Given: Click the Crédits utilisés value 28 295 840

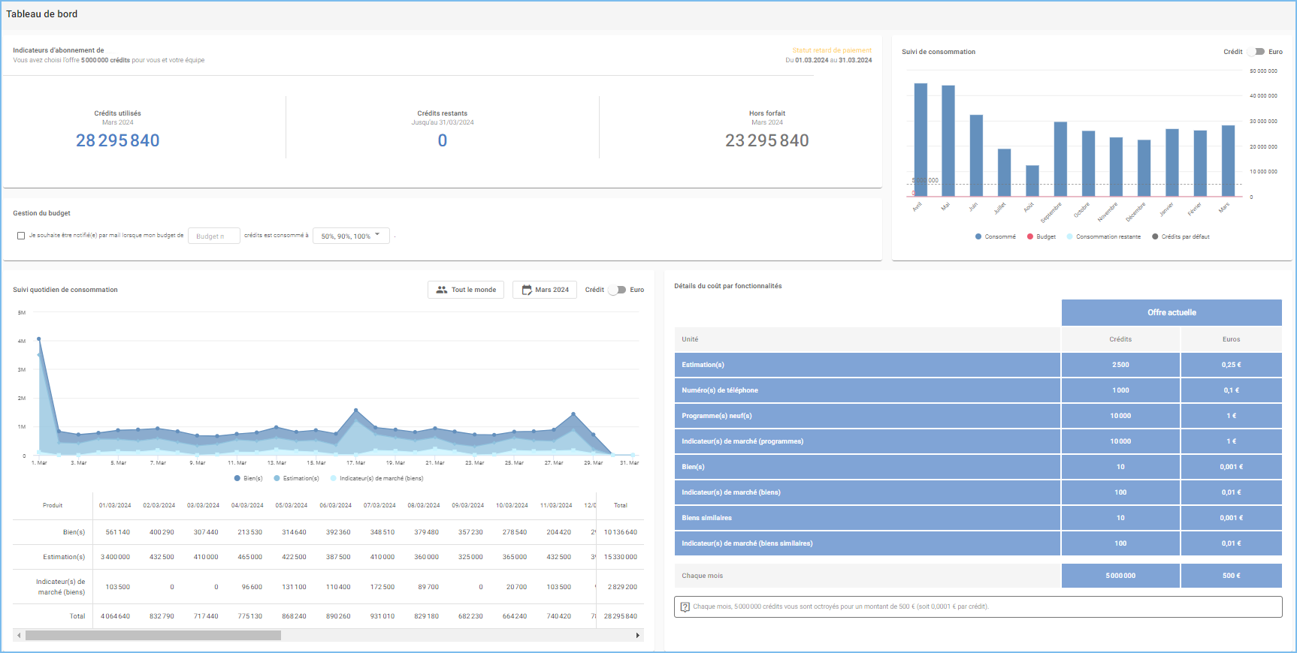Looking at the screenshot, I should tap(118, 140).
